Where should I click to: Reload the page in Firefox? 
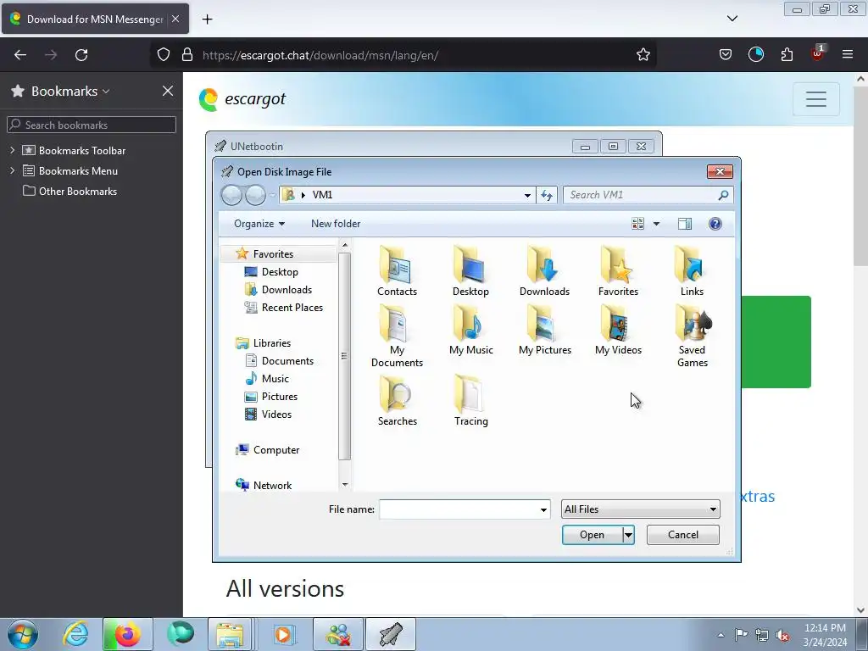tap(81, 55)
